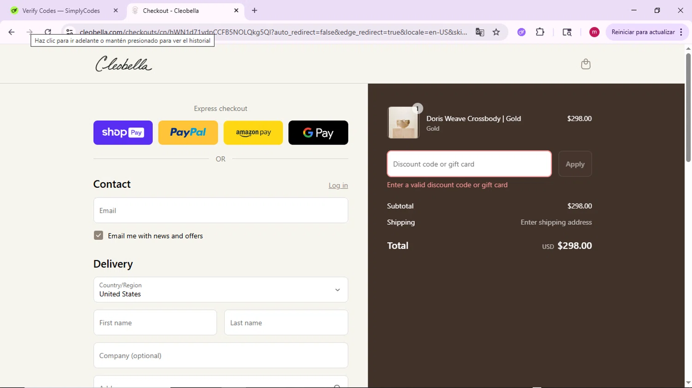Uncheck Email me with news and offers

[x=98, y=236]
